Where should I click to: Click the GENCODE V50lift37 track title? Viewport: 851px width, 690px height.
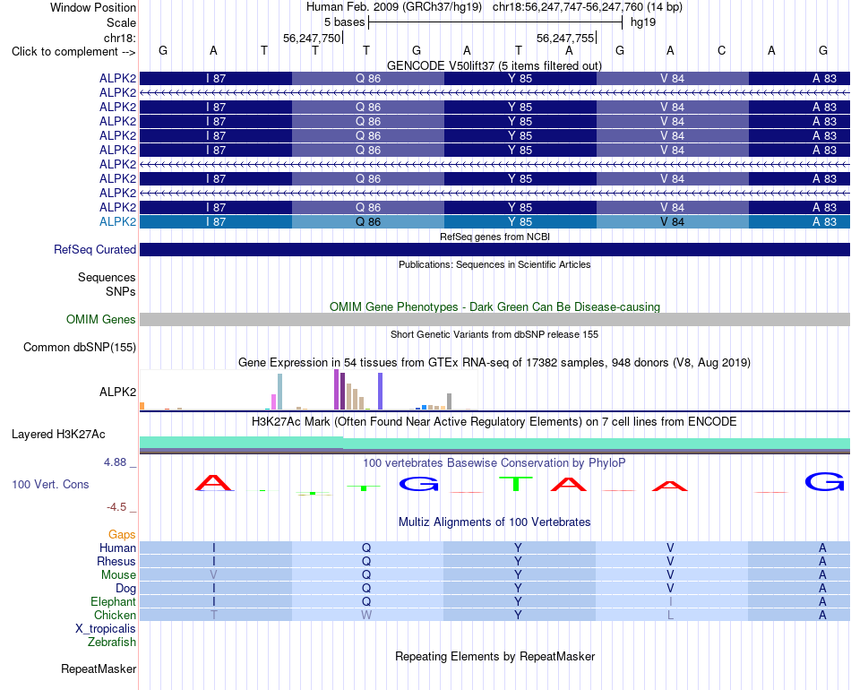494,65
